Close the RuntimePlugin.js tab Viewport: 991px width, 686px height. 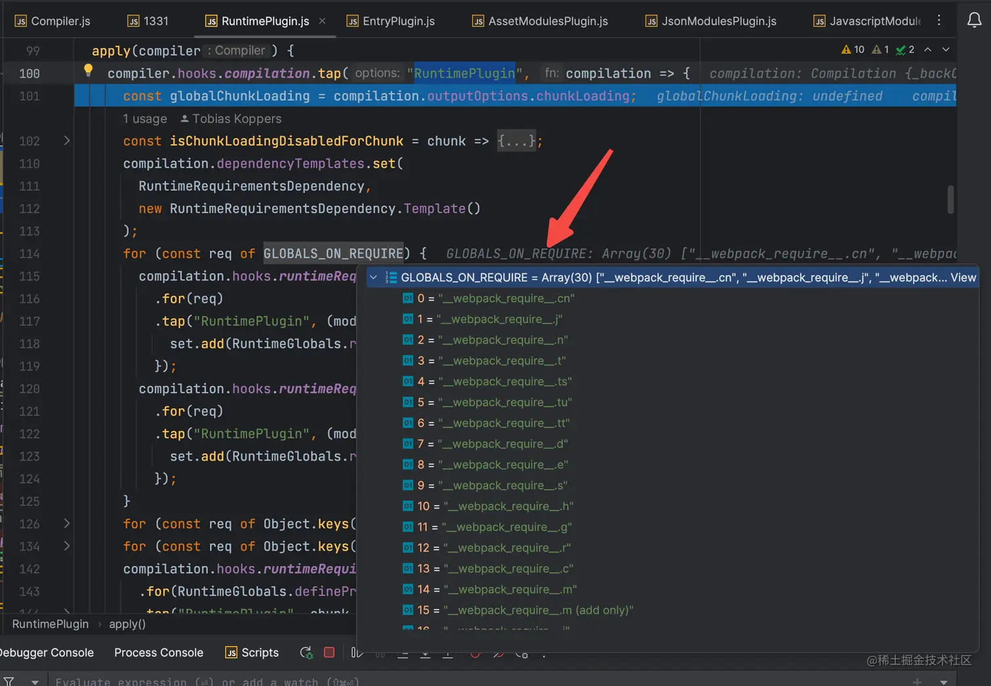point(322,21)
